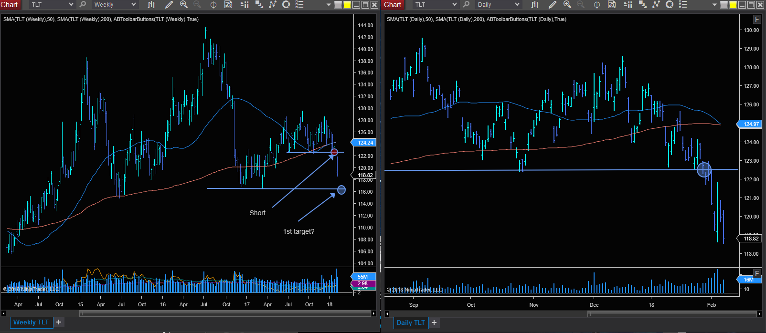The image size is (766, 333).
Task: Click right scroll arrow under Daily chart
Action: tap(759, 314)
